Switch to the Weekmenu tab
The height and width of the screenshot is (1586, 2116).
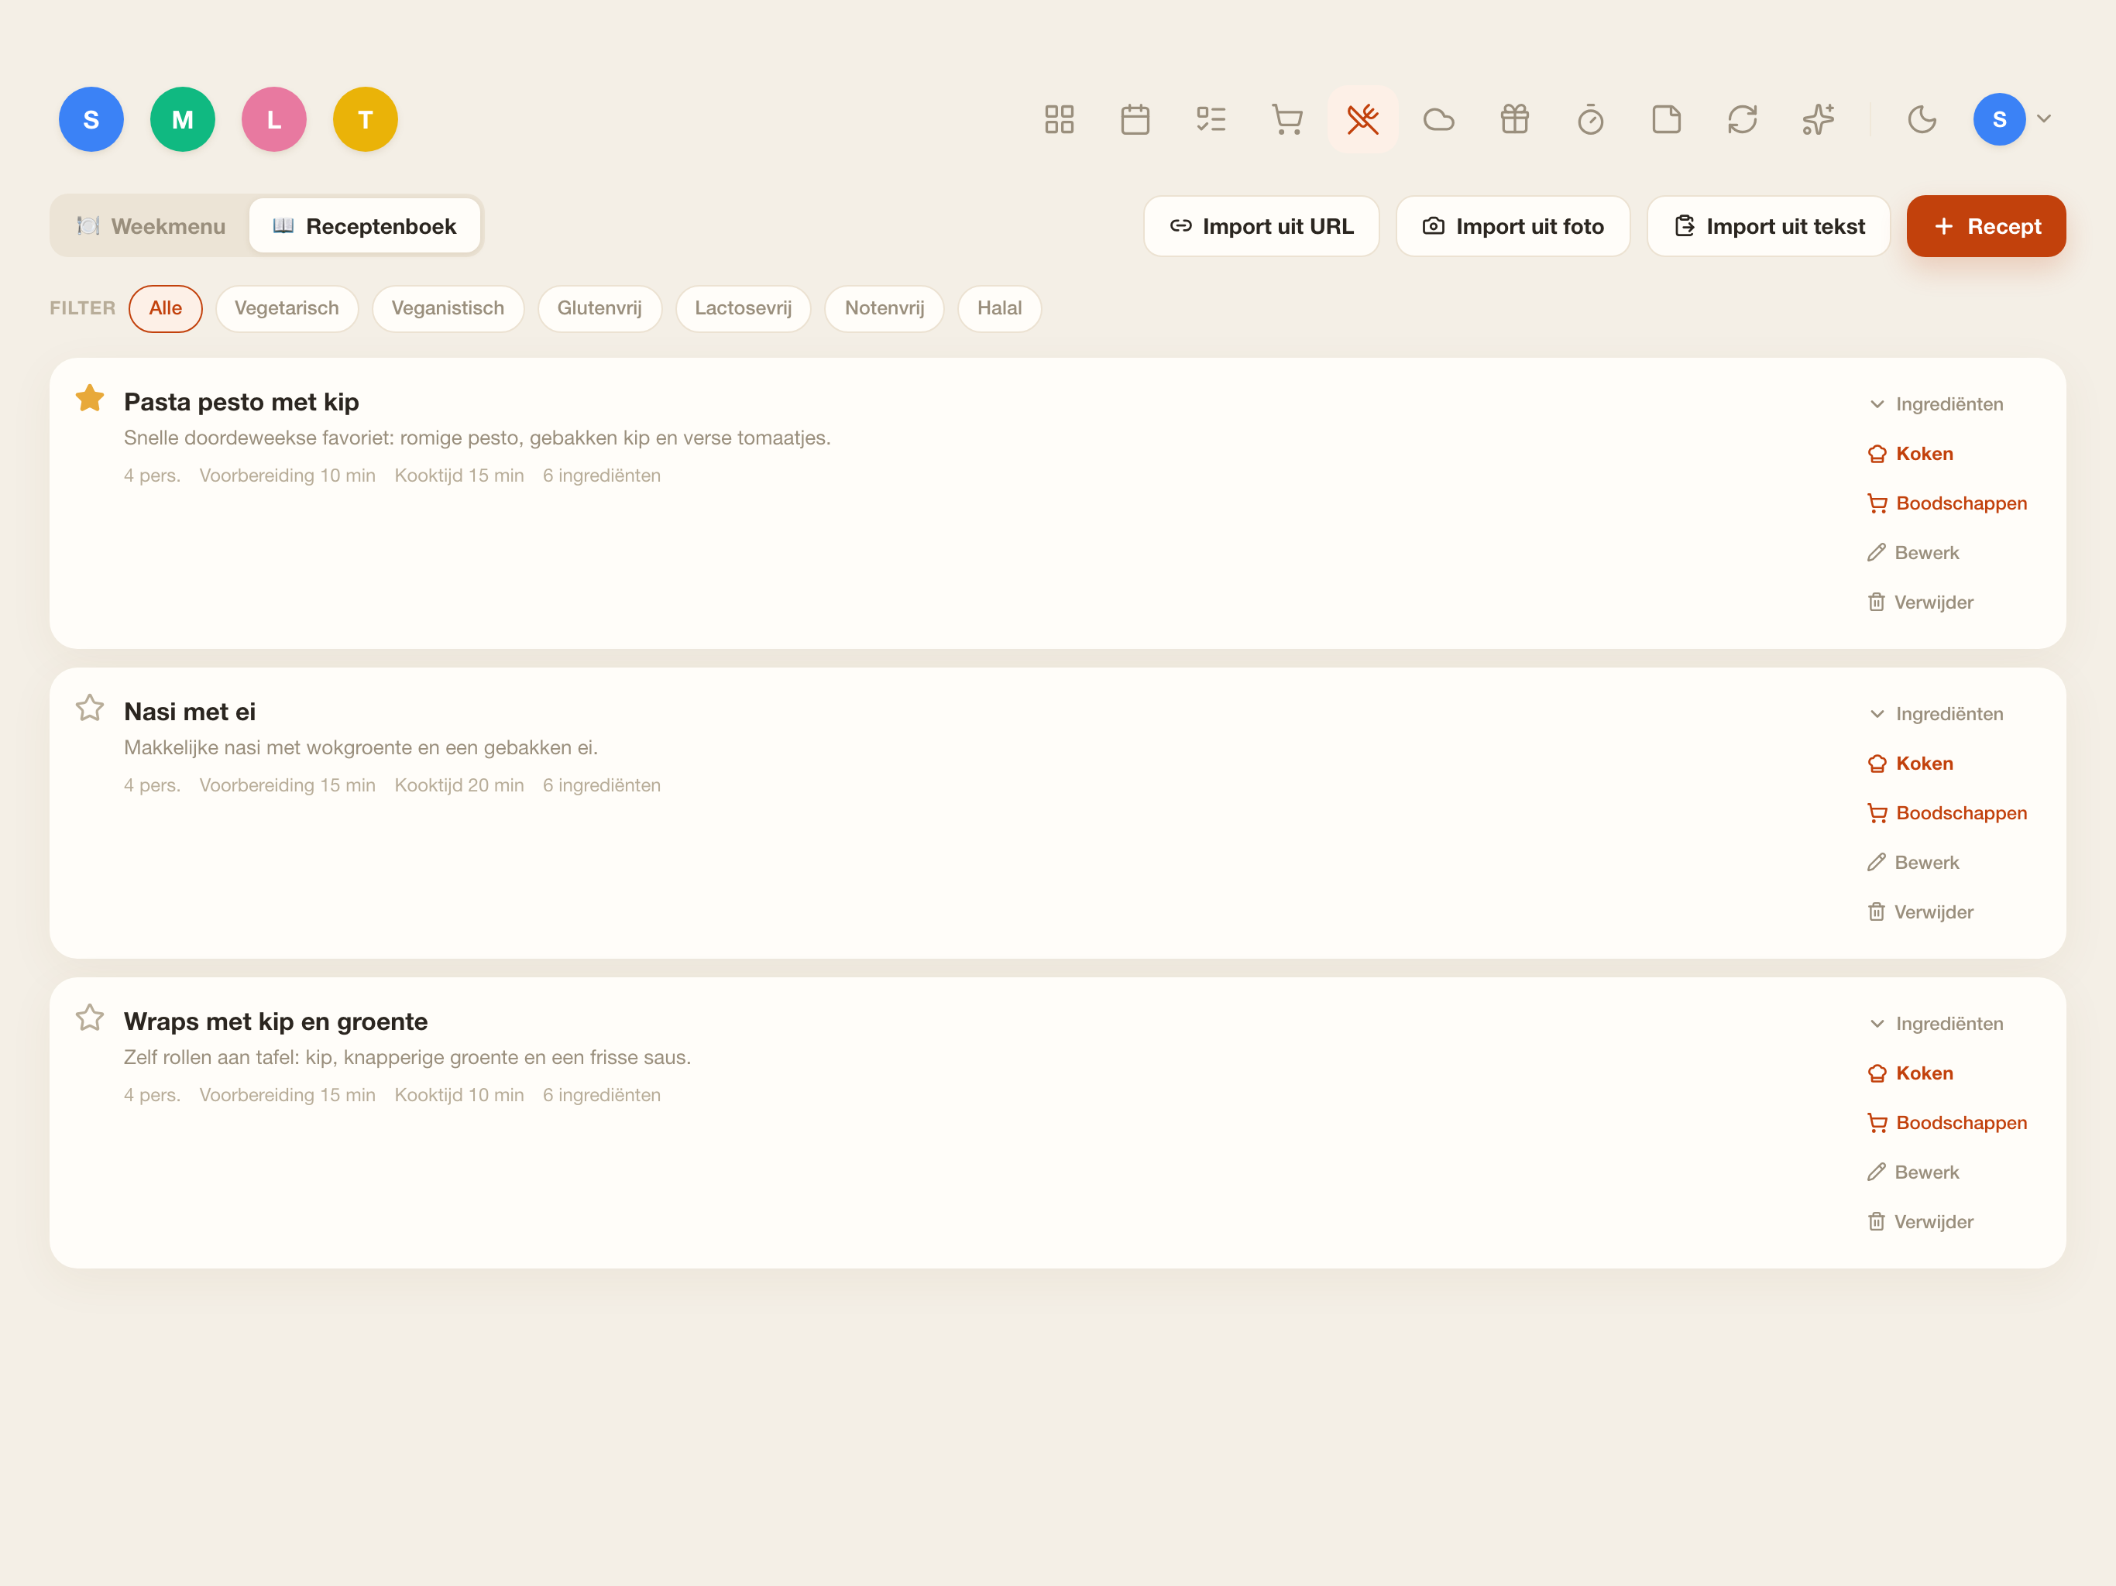[151, 227]
